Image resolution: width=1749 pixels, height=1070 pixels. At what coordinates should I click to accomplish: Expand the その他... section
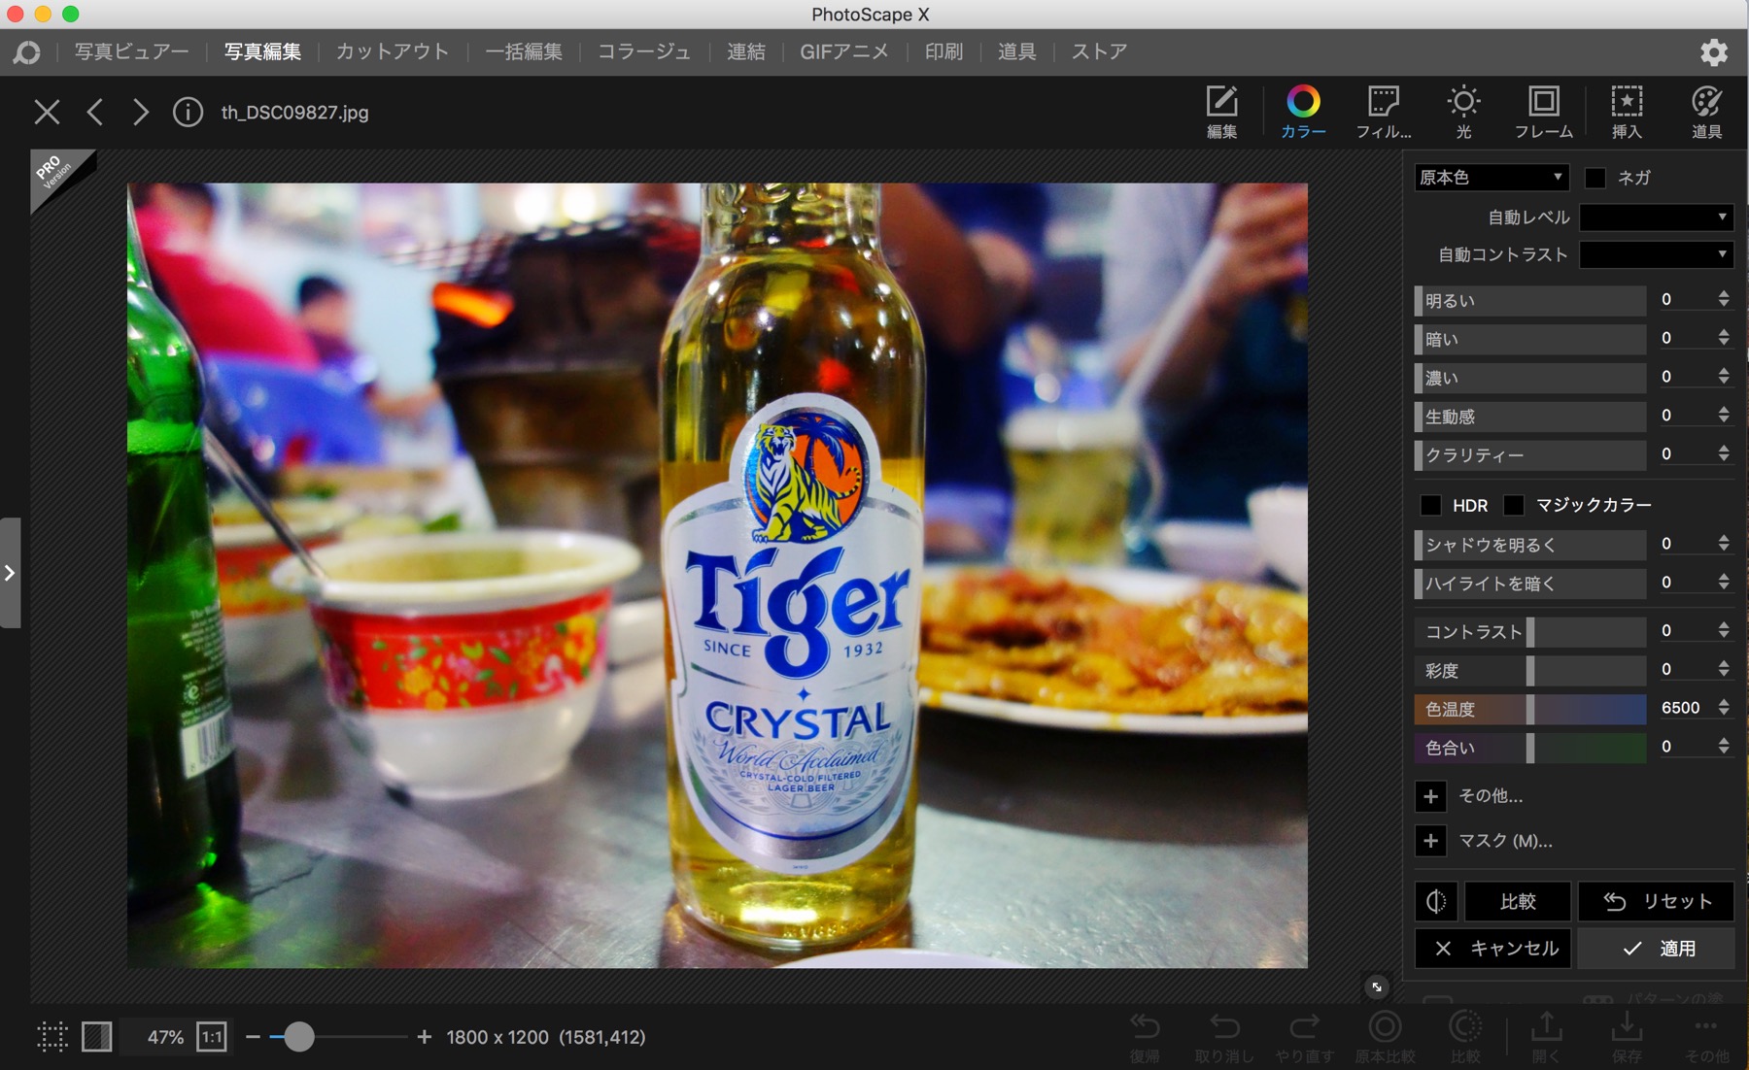1430,796
